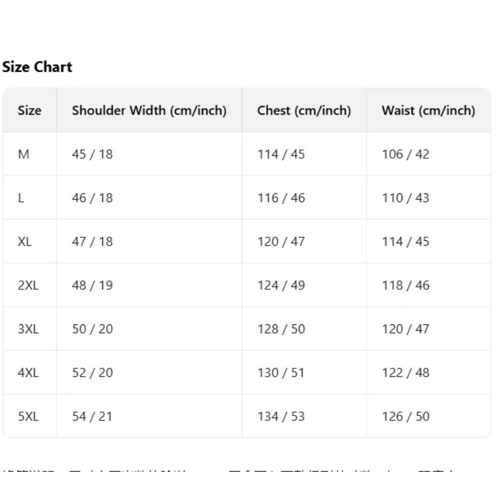
Task: Click the 5XL size row label
Action: (x=28, y=416)
